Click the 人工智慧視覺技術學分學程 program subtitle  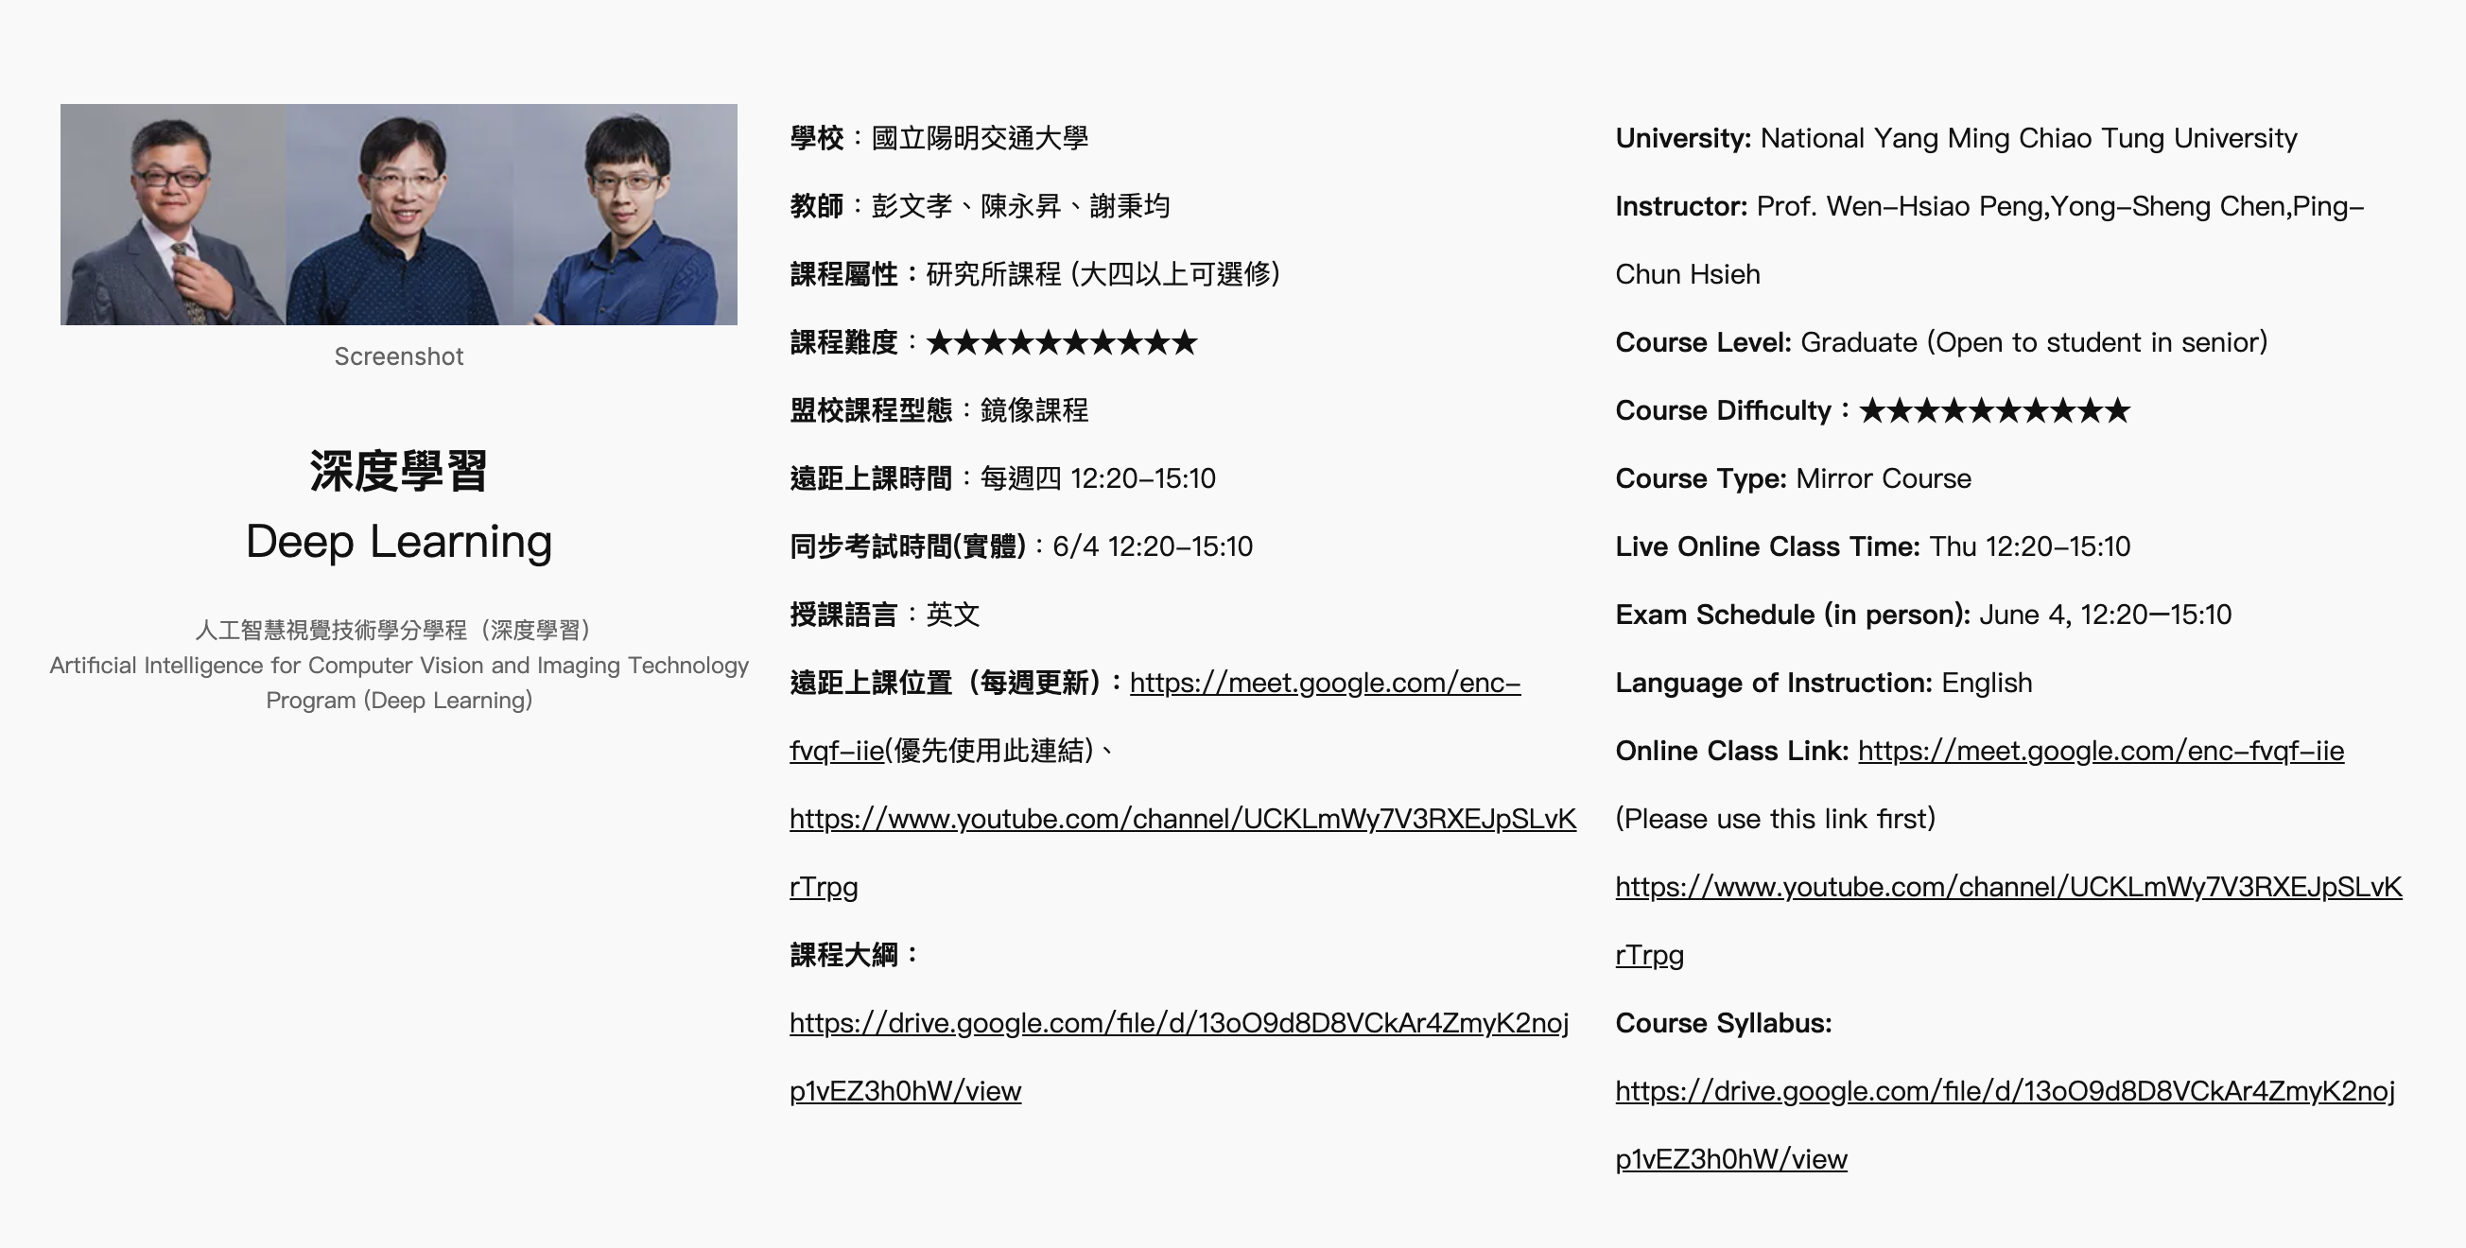click(392, 630)
